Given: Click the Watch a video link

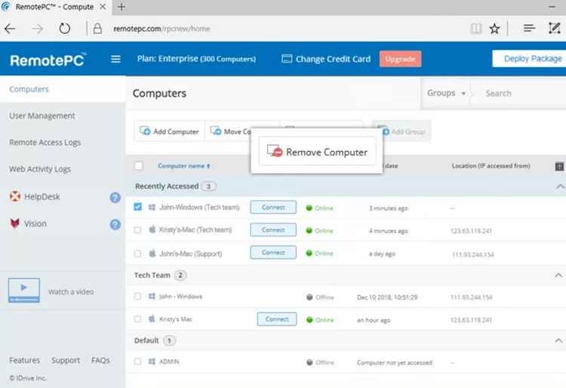Looking at the screenshot, I should [x=71, y=291].
